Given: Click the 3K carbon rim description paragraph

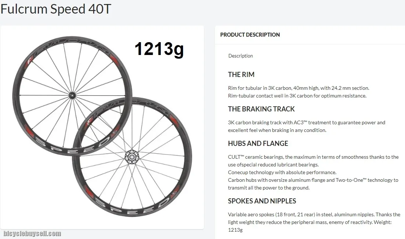Looking at the screenshot, I should (x=298, y=92).
